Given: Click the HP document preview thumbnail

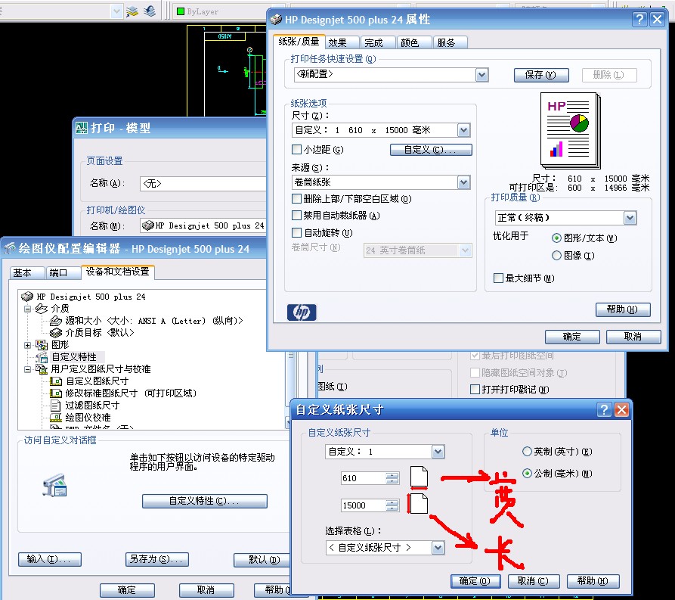Looking at the screenshot, I should (x=571, y=131).
